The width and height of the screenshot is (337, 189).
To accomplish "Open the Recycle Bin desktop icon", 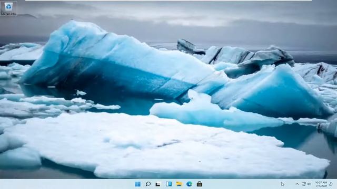I will 8,8.
